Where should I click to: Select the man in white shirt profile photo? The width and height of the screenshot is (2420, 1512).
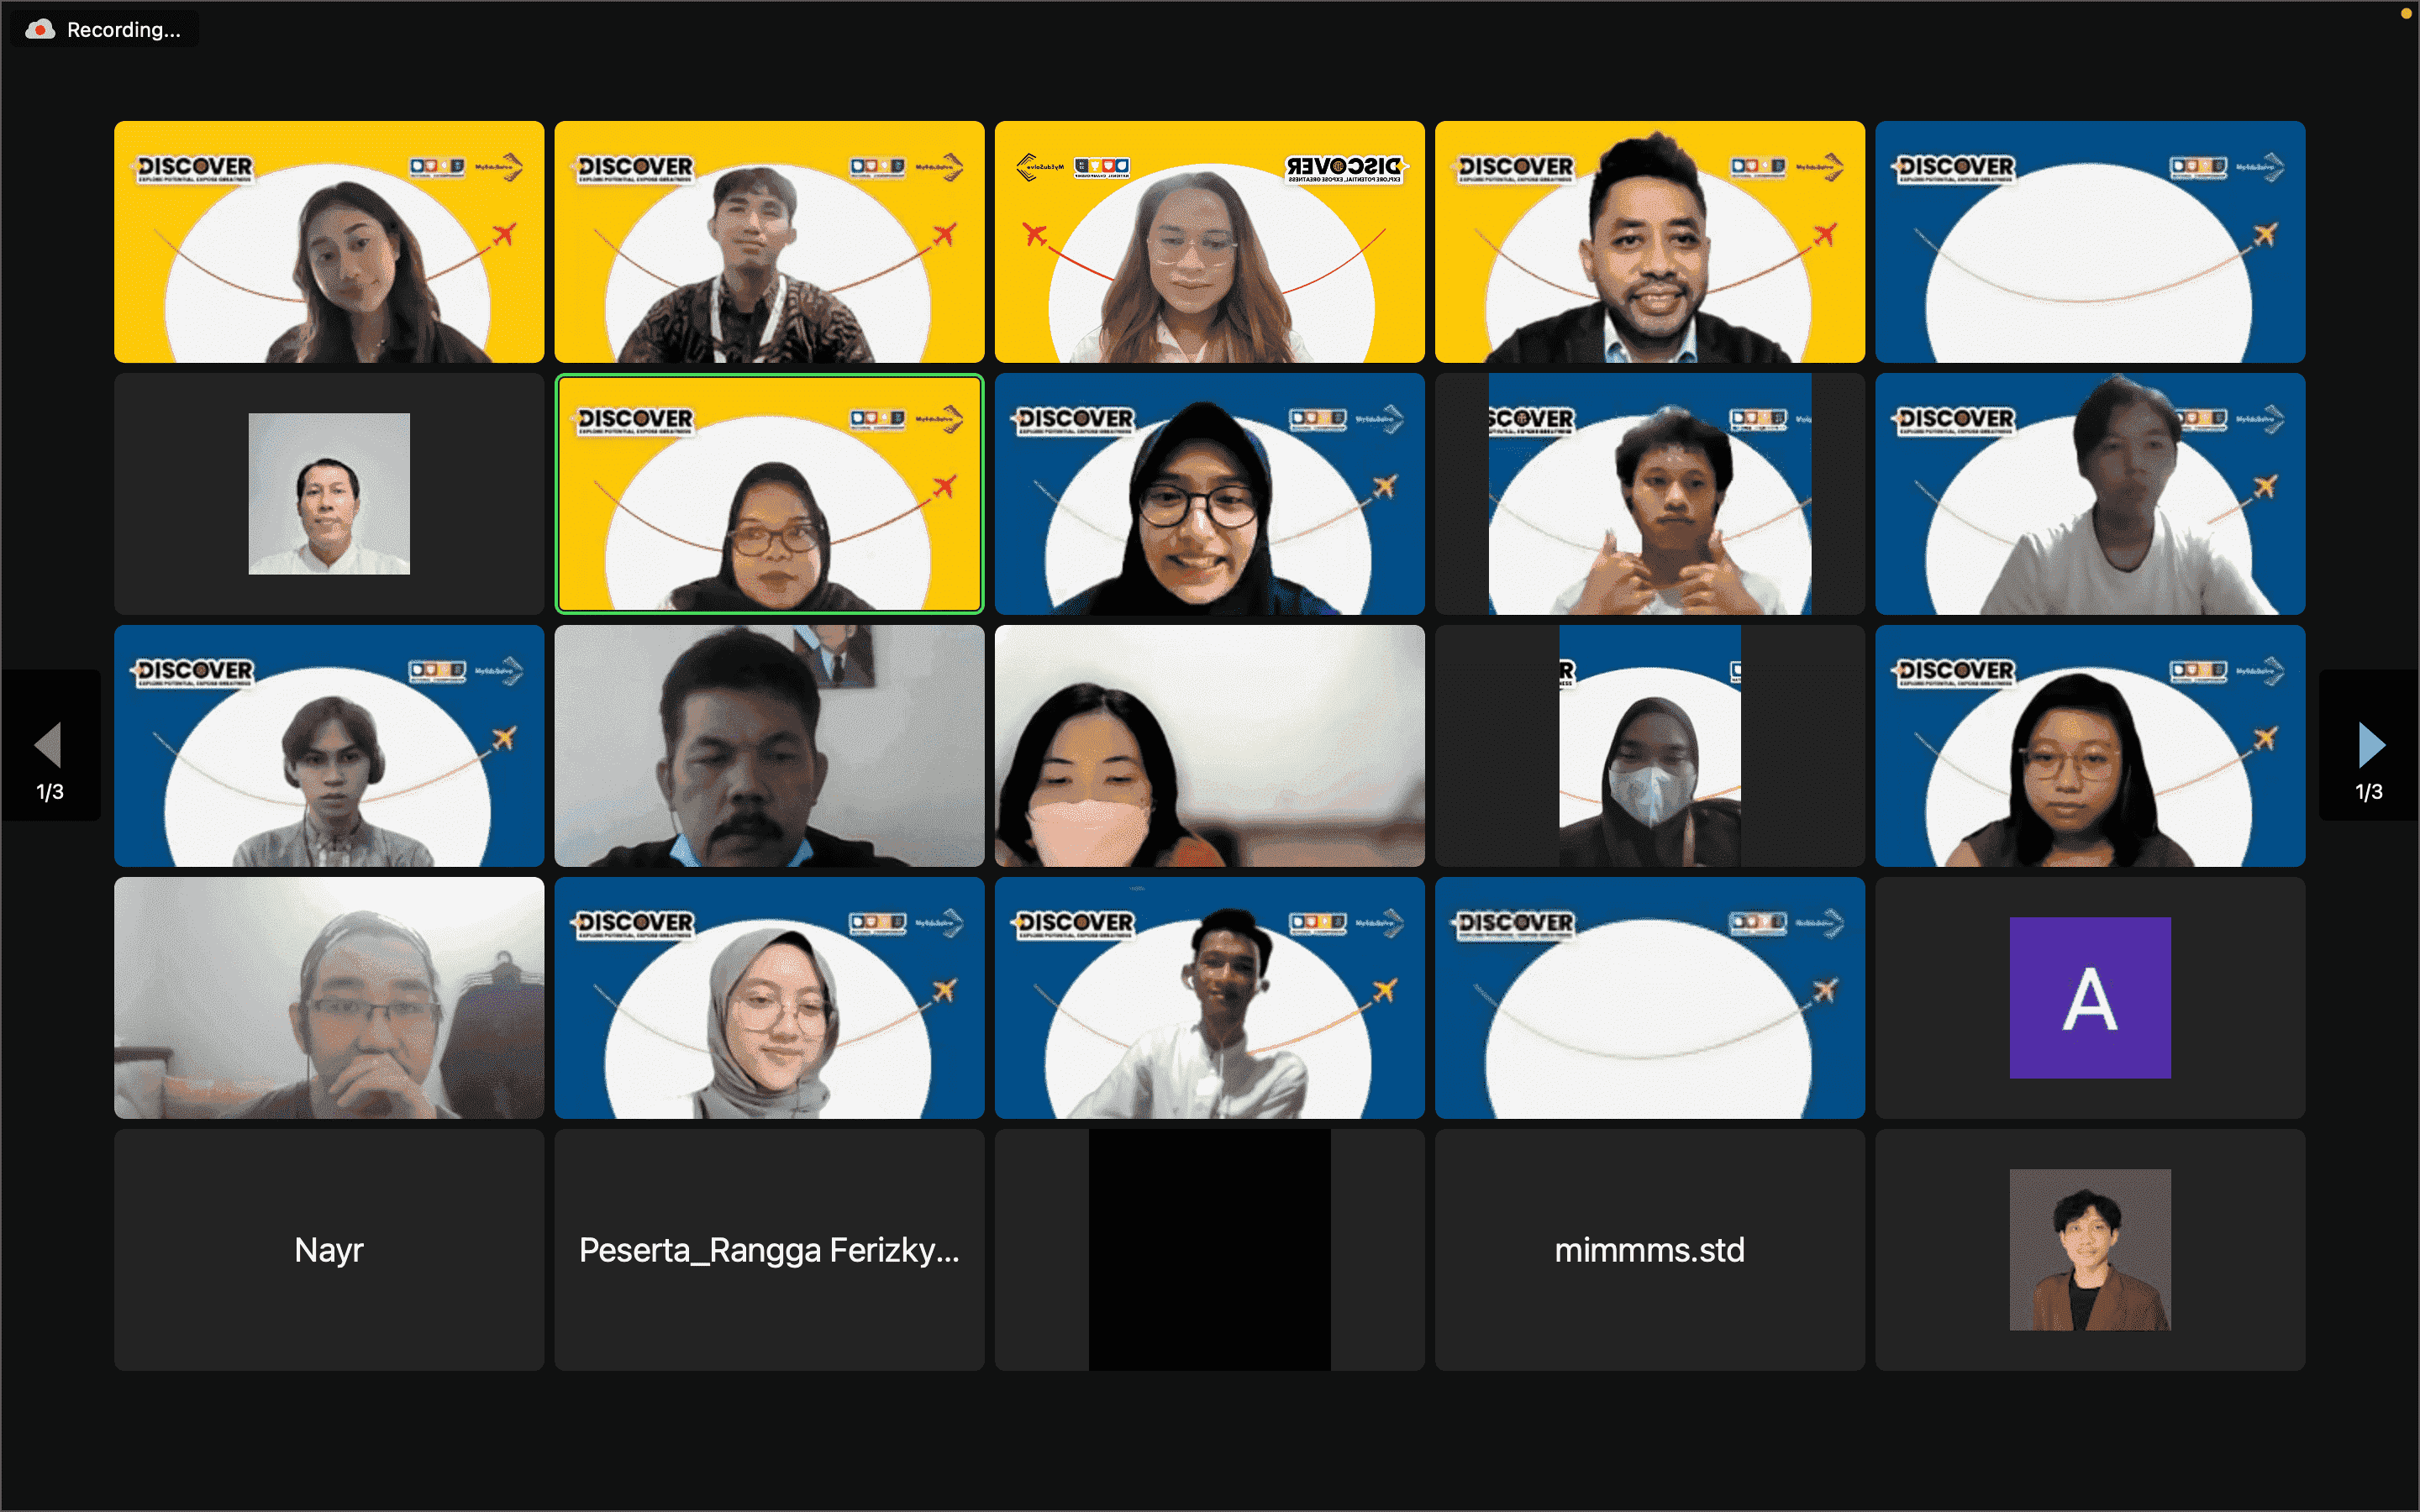329,494
